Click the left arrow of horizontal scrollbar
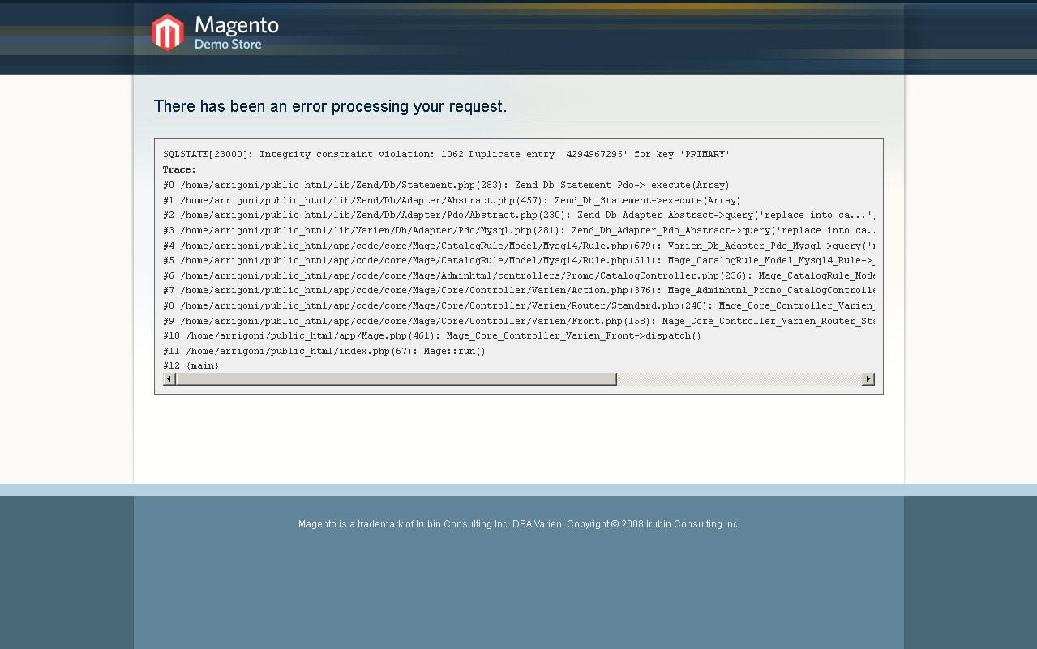The image size is (1037, 649). point(169,379)
